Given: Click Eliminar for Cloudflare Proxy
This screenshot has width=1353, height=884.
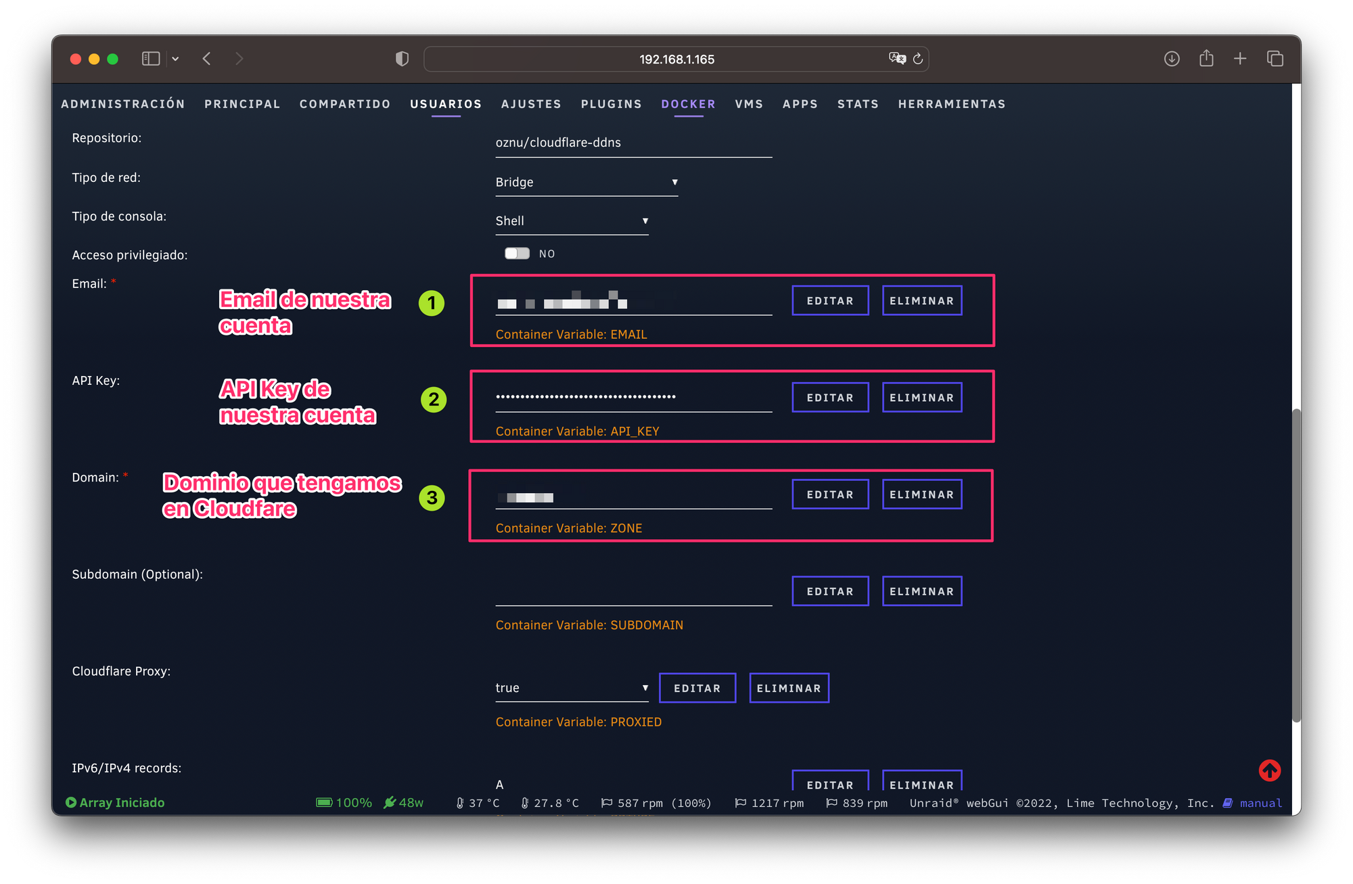Looking at the screenshot, I should coord(789,688).
